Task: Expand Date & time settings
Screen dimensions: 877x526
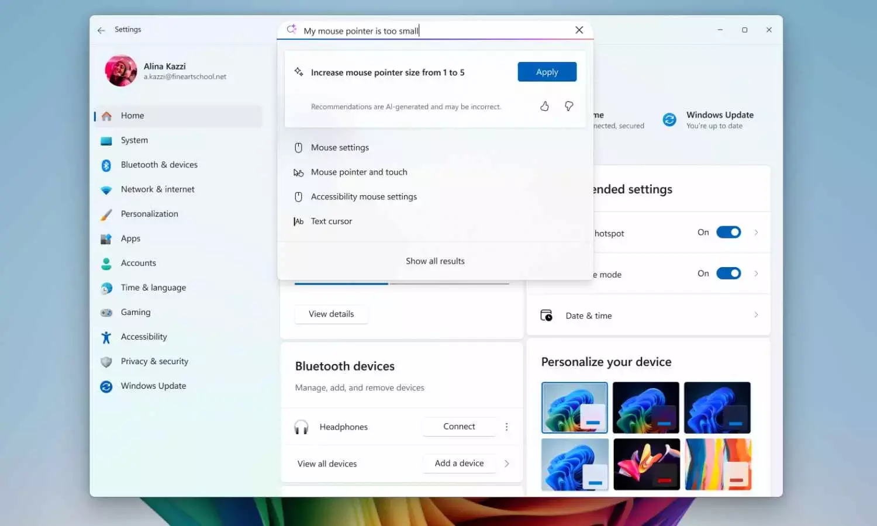Action: click(x=756, y=315)
